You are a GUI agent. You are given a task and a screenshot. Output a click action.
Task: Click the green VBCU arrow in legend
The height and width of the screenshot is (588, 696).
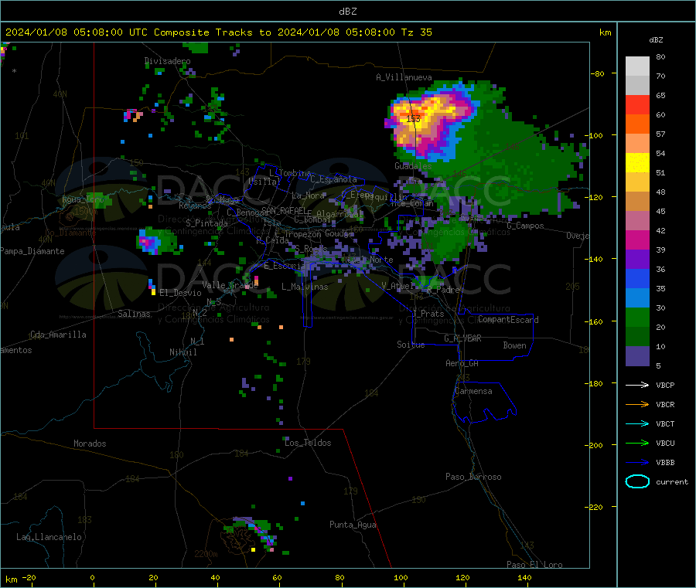point(637,443)
